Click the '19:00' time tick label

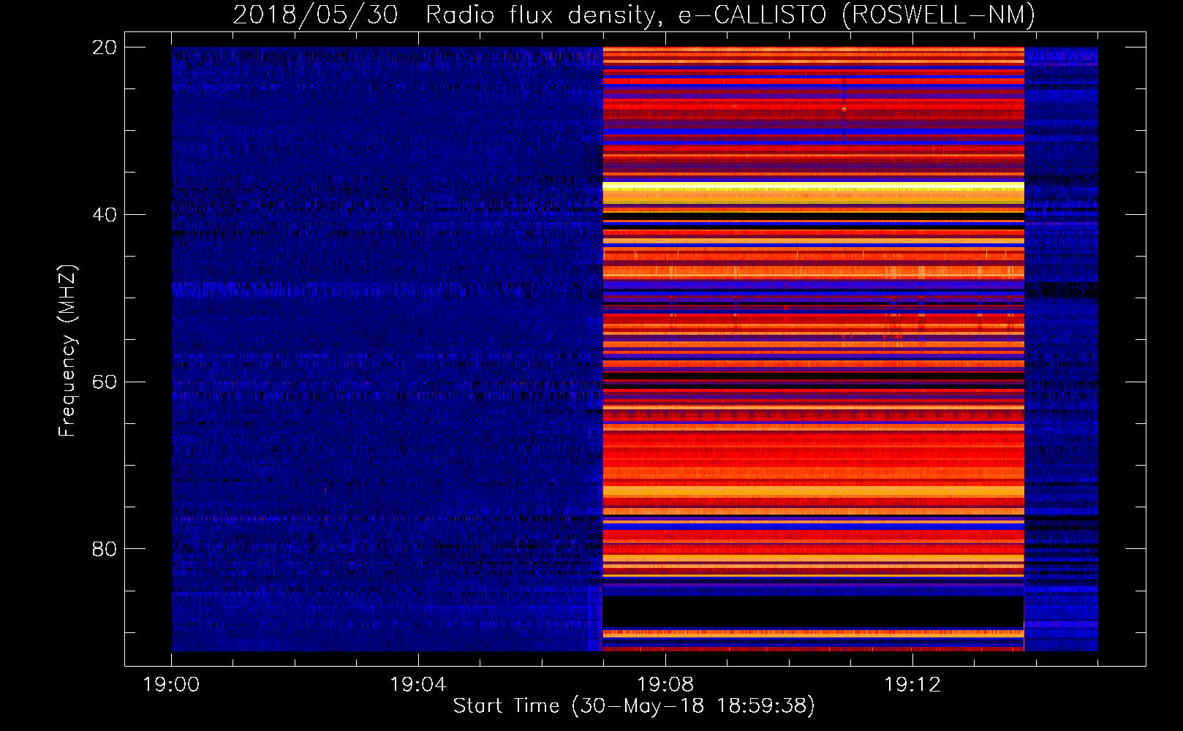tap(171, 685)
